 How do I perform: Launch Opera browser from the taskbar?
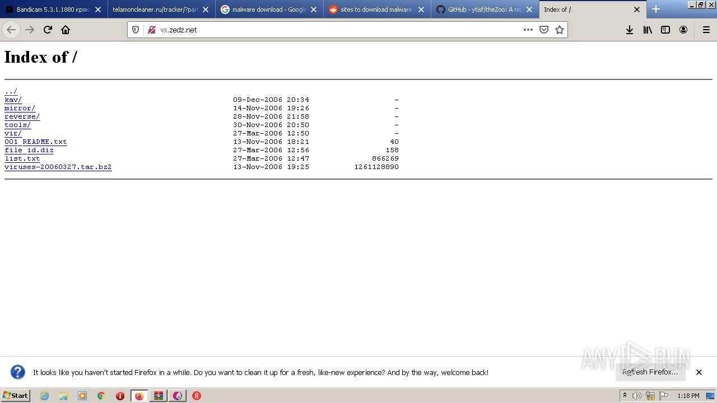click(x=120, y=396)
